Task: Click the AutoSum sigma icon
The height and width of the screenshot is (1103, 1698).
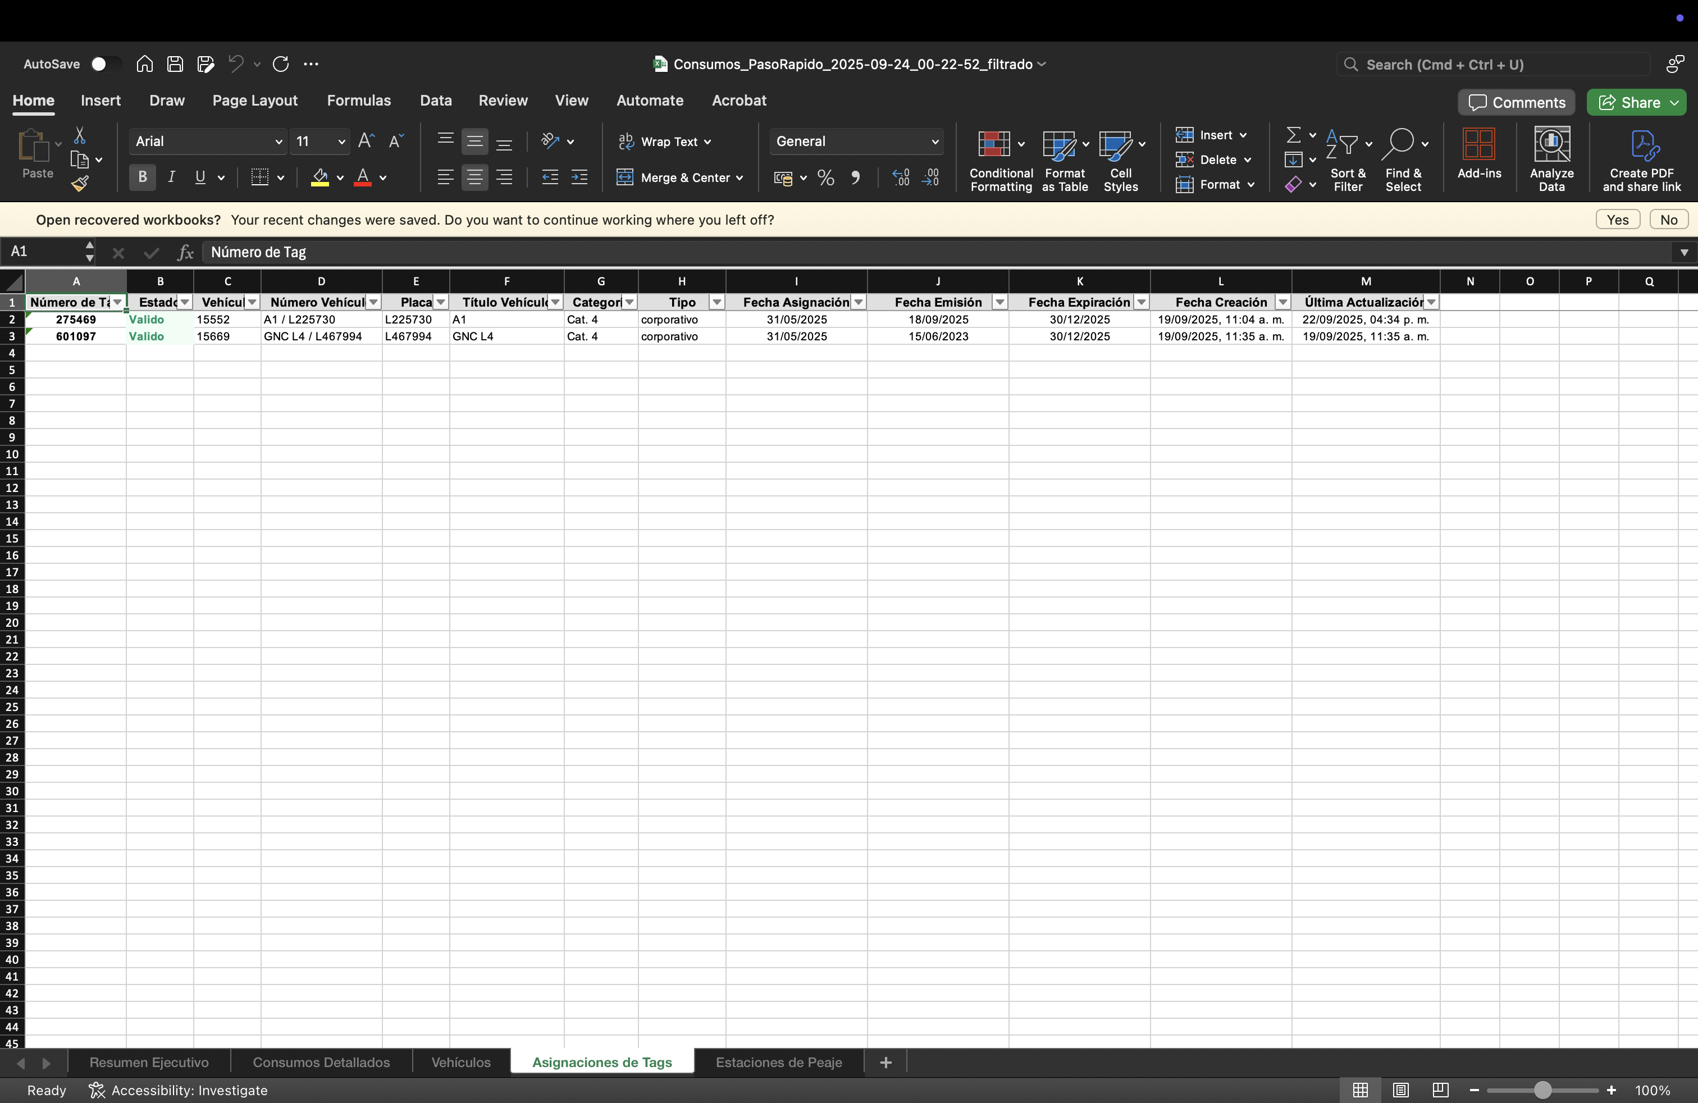Action: tap(1293, 135)
